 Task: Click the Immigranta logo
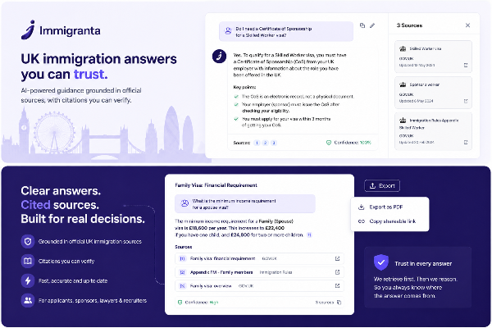pos(61,30)
